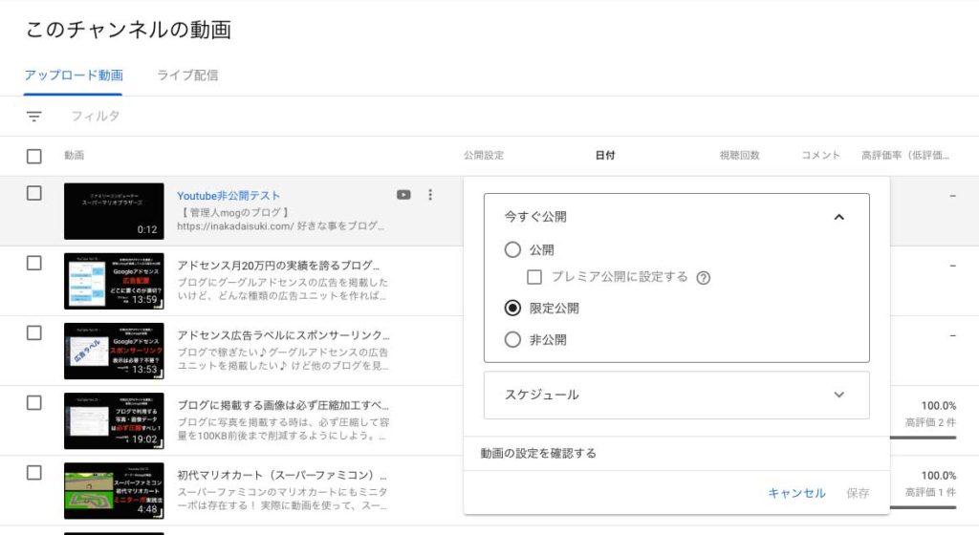Click YouTube play icon beside Youtube非公開テスト
979x535 pixels.
click(x=403, y=195)
